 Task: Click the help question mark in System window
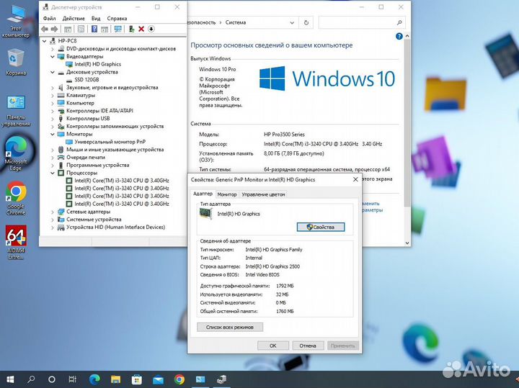tap(399, 37)
